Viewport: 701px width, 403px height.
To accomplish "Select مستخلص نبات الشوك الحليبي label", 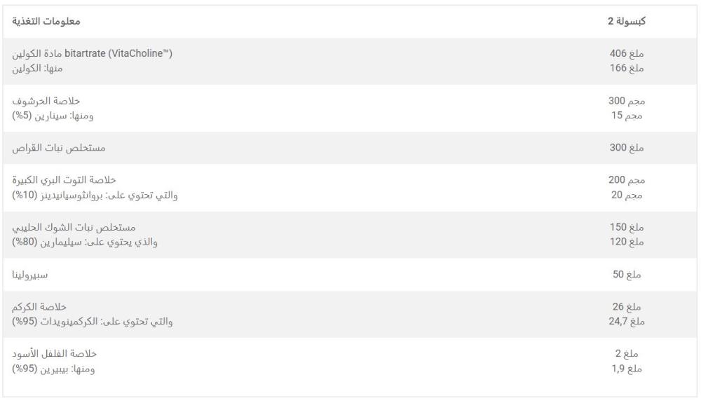I will (x=74, y=227).
